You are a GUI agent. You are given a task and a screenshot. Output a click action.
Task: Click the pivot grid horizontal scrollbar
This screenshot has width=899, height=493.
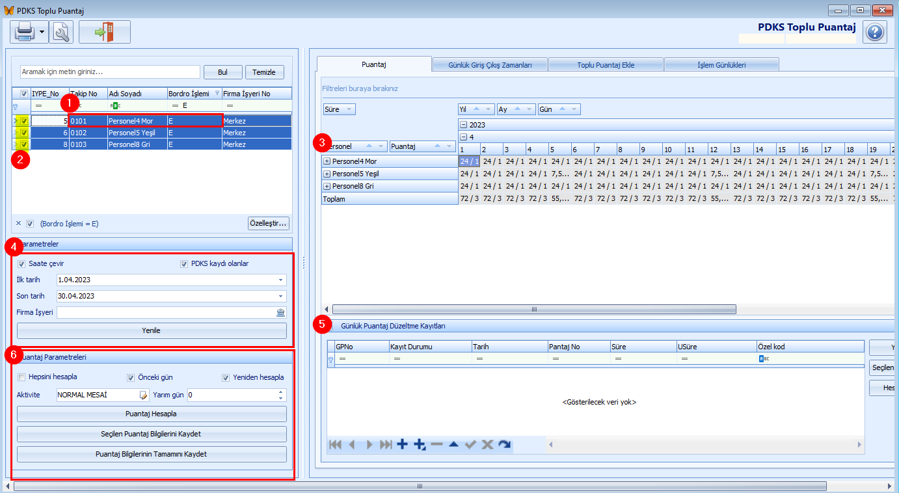[533, 310]
